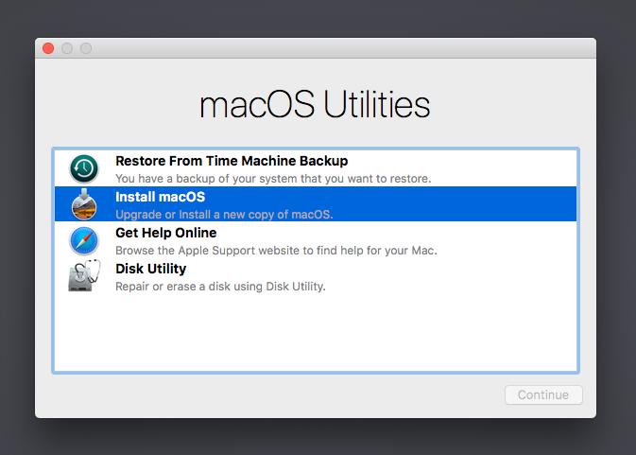Select Restore From Time Machine Backup title
The width and height of the screenshot is (636, 455).
tap(232, 161)
